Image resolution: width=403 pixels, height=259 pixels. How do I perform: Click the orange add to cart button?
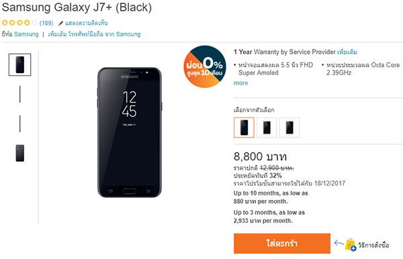(282, 244)
